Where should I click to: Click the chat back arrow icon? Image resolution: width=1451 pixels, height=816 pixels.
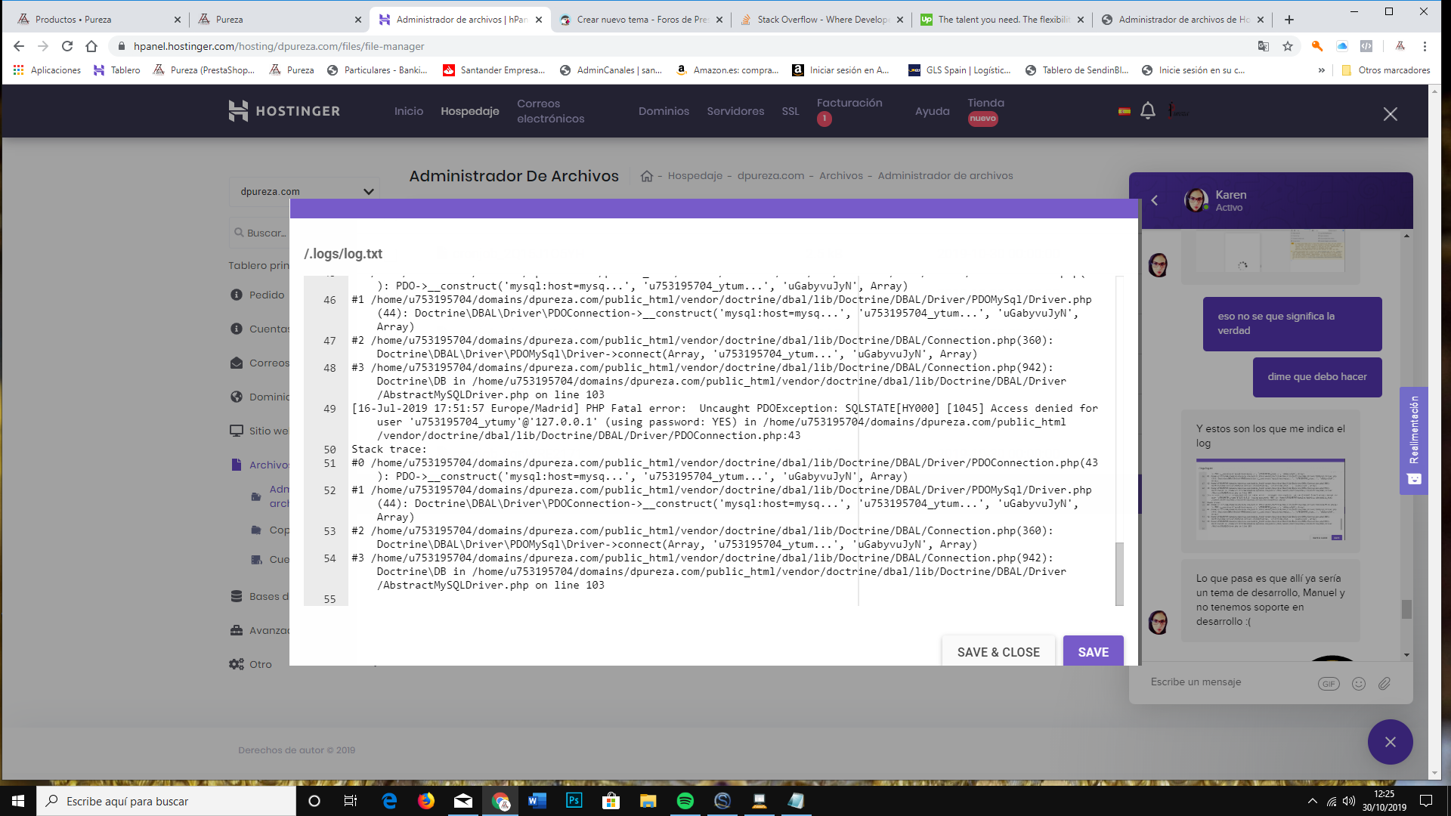[1154, 200]
